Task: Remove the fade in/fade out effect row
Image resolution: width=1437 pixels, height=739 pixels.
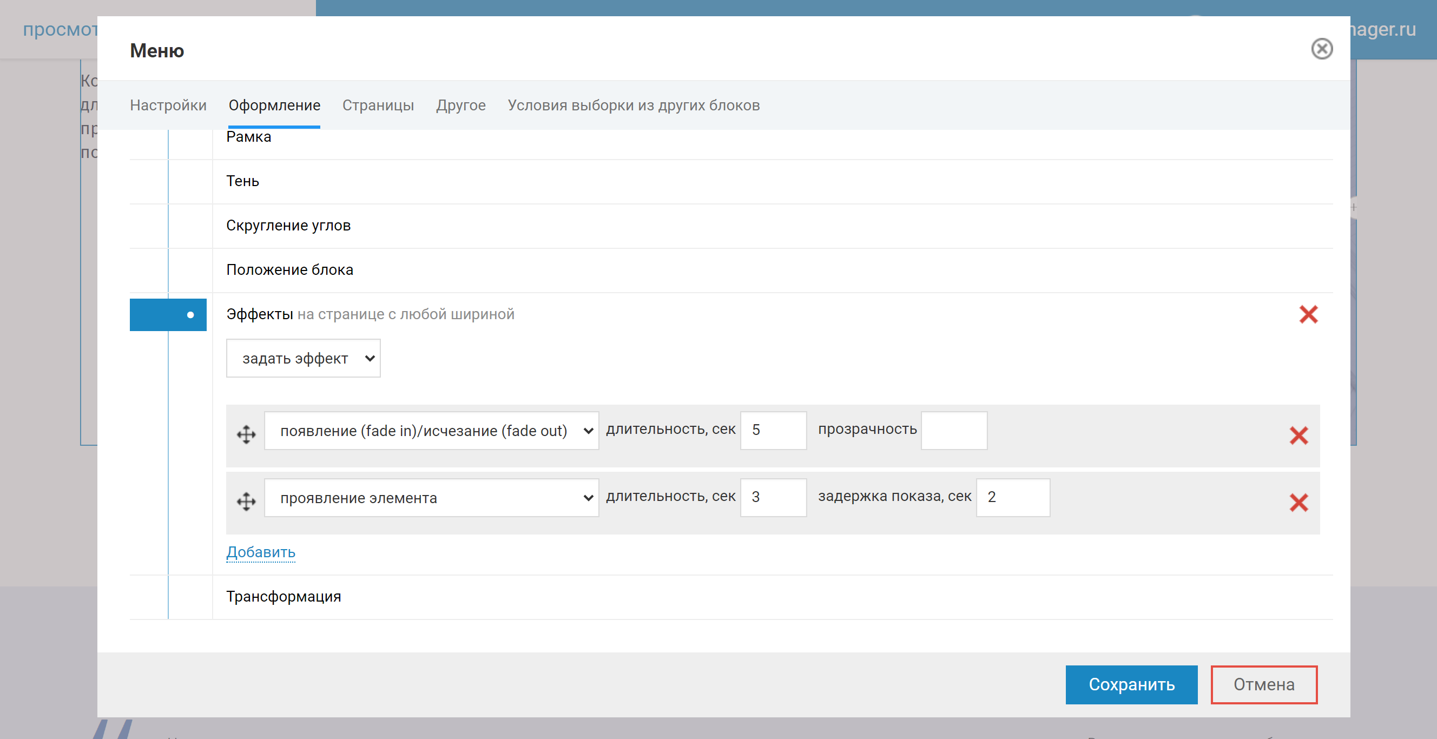Action: click(x=1298, y=436)
